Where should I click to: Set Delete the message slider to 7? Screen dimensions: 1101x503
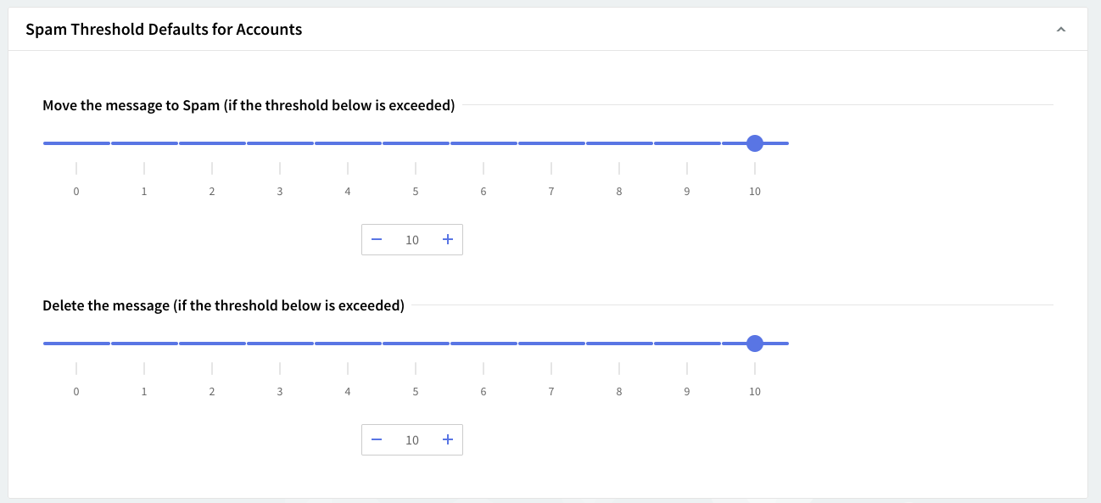click(x=551, y=344)
